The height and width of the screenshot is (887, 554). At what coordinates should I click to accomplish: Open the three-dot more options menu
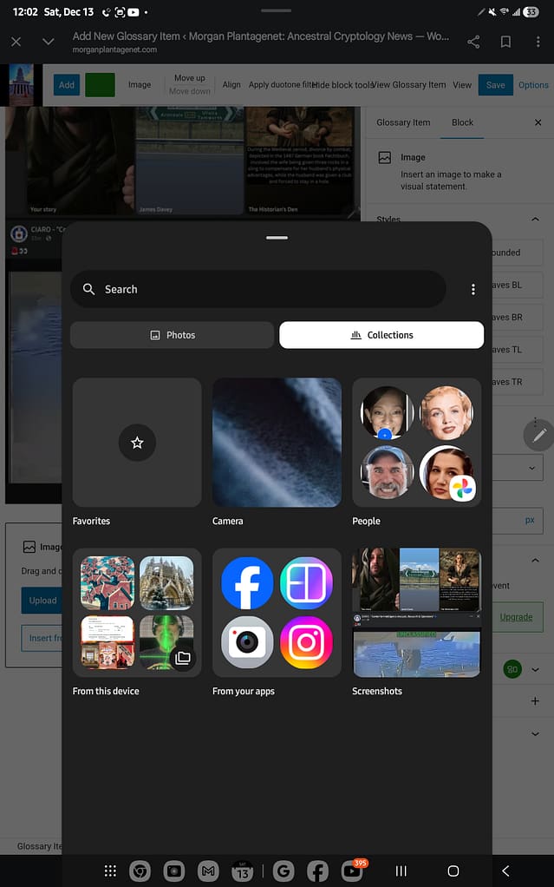point(473,289)
